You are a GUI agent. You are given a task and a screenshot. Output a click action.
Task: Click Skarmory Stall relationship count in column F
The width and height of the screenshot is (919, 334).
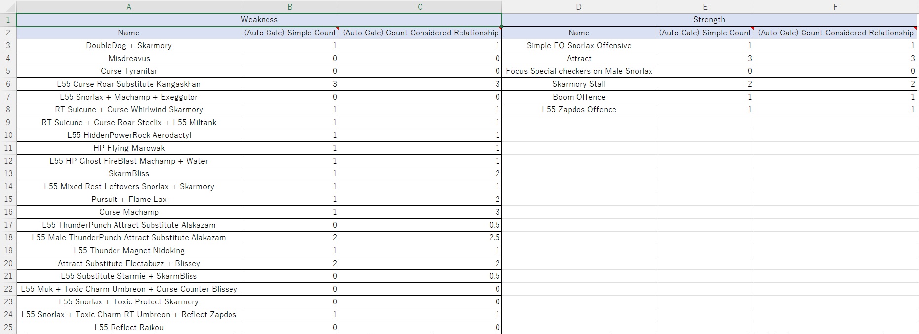(x=835, y=84)
